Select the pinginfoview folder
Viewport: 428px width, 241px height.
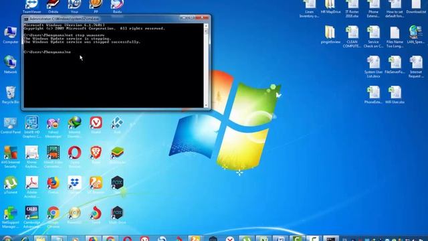[x=330, y=34]
